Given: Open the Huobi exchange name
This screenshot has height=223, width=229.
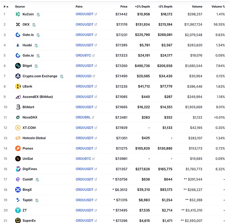Looking at the screenshot, I should (27, 45).
